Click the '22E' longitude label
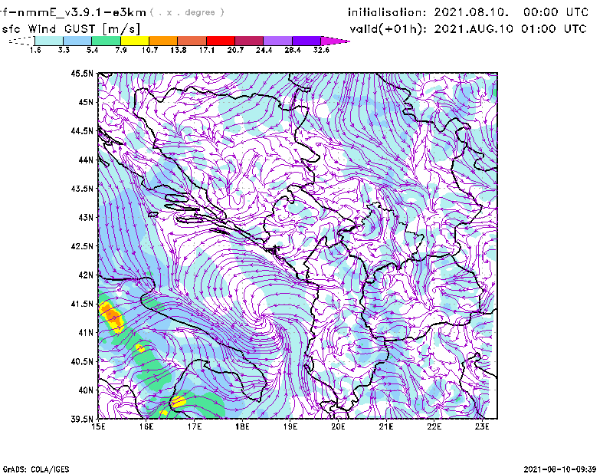 pyautogui.click(x=434, y=426)
